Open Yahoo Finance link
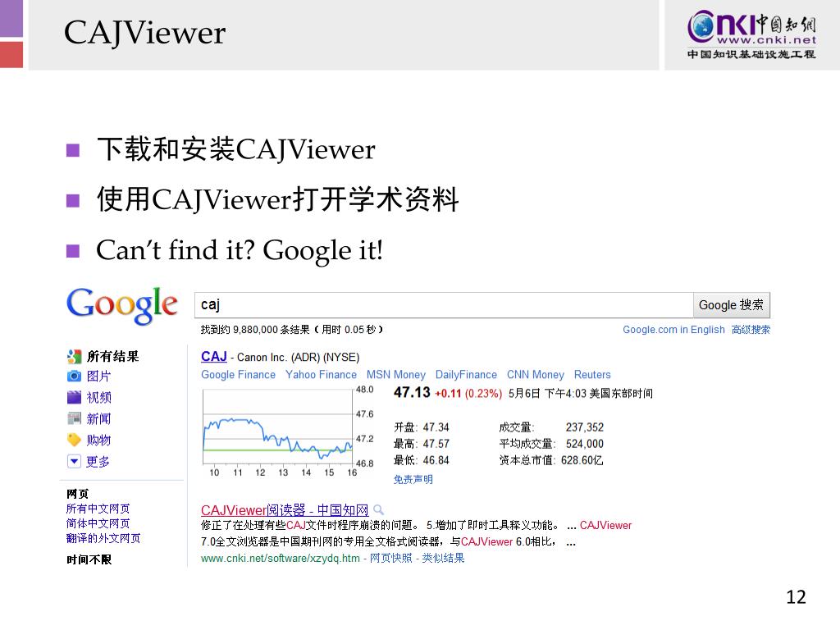This screenshot has height=630, width=840. (321, 374)
